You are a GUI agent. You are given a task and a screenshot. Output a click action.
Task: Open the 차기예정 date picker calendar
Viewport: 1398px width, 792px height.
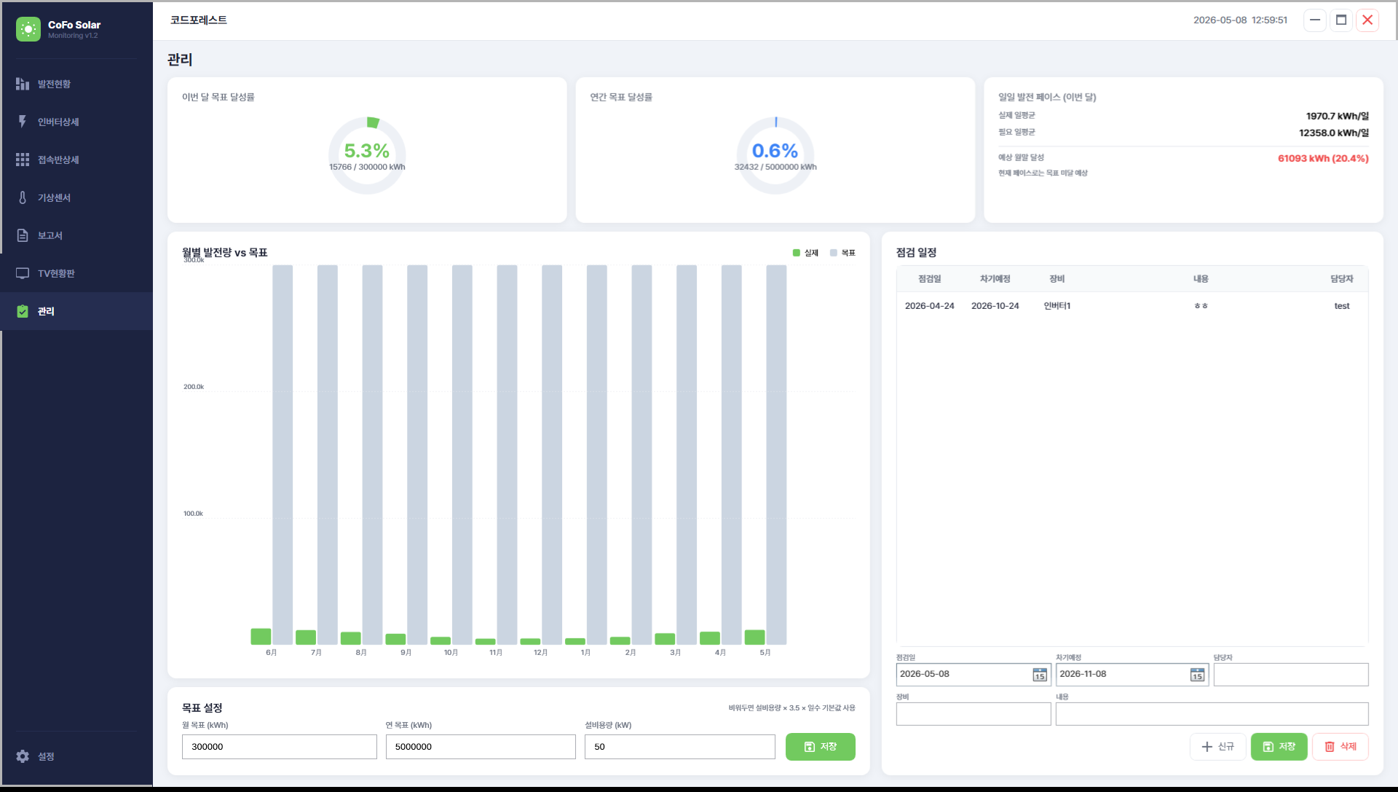pos(1197,675)
